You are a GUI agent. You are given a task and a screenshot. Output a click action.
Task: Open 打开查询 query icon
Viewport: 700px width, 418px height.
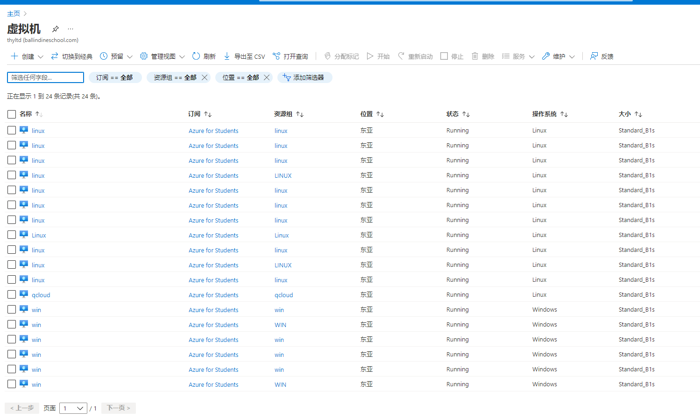276,56
